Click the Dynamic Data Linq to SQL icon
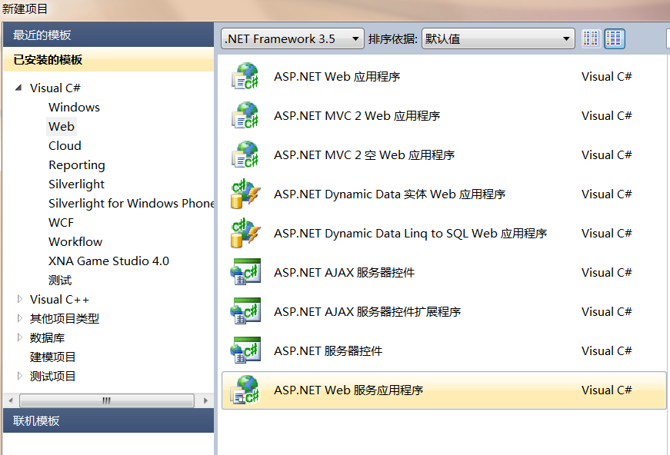The image size is (670, 455). click(x=245, y=234)
